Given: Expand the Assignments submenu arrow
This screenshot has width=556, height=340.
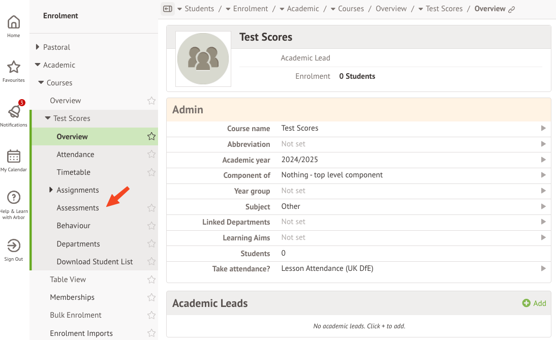Looking at the screenshot, I should pyautogui.click(x=51, y=190).
